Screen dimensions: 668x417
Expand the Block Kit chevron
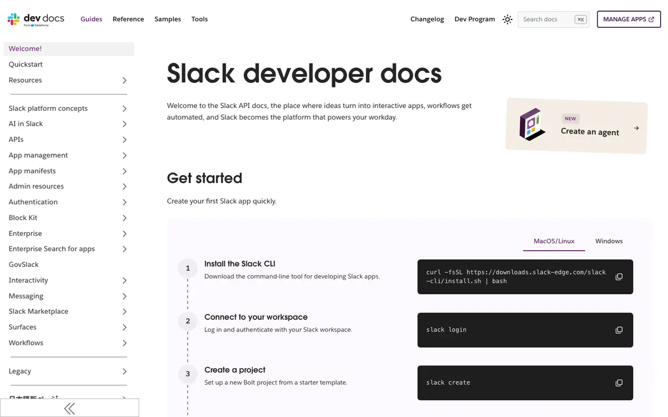[x=125, y=218]
